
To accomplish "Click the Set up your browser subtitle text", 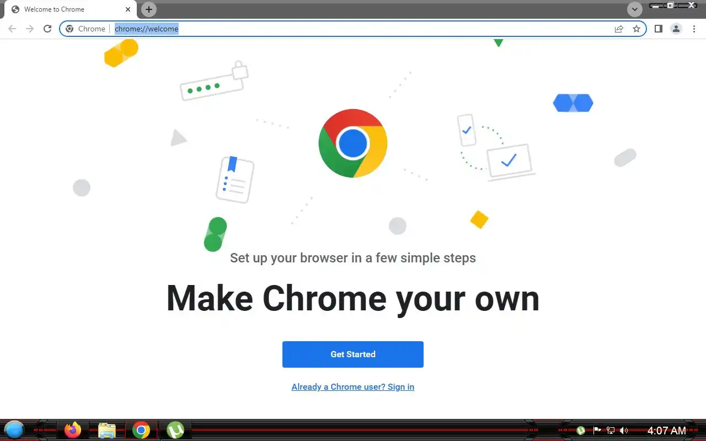I will [x=353, y=258].
